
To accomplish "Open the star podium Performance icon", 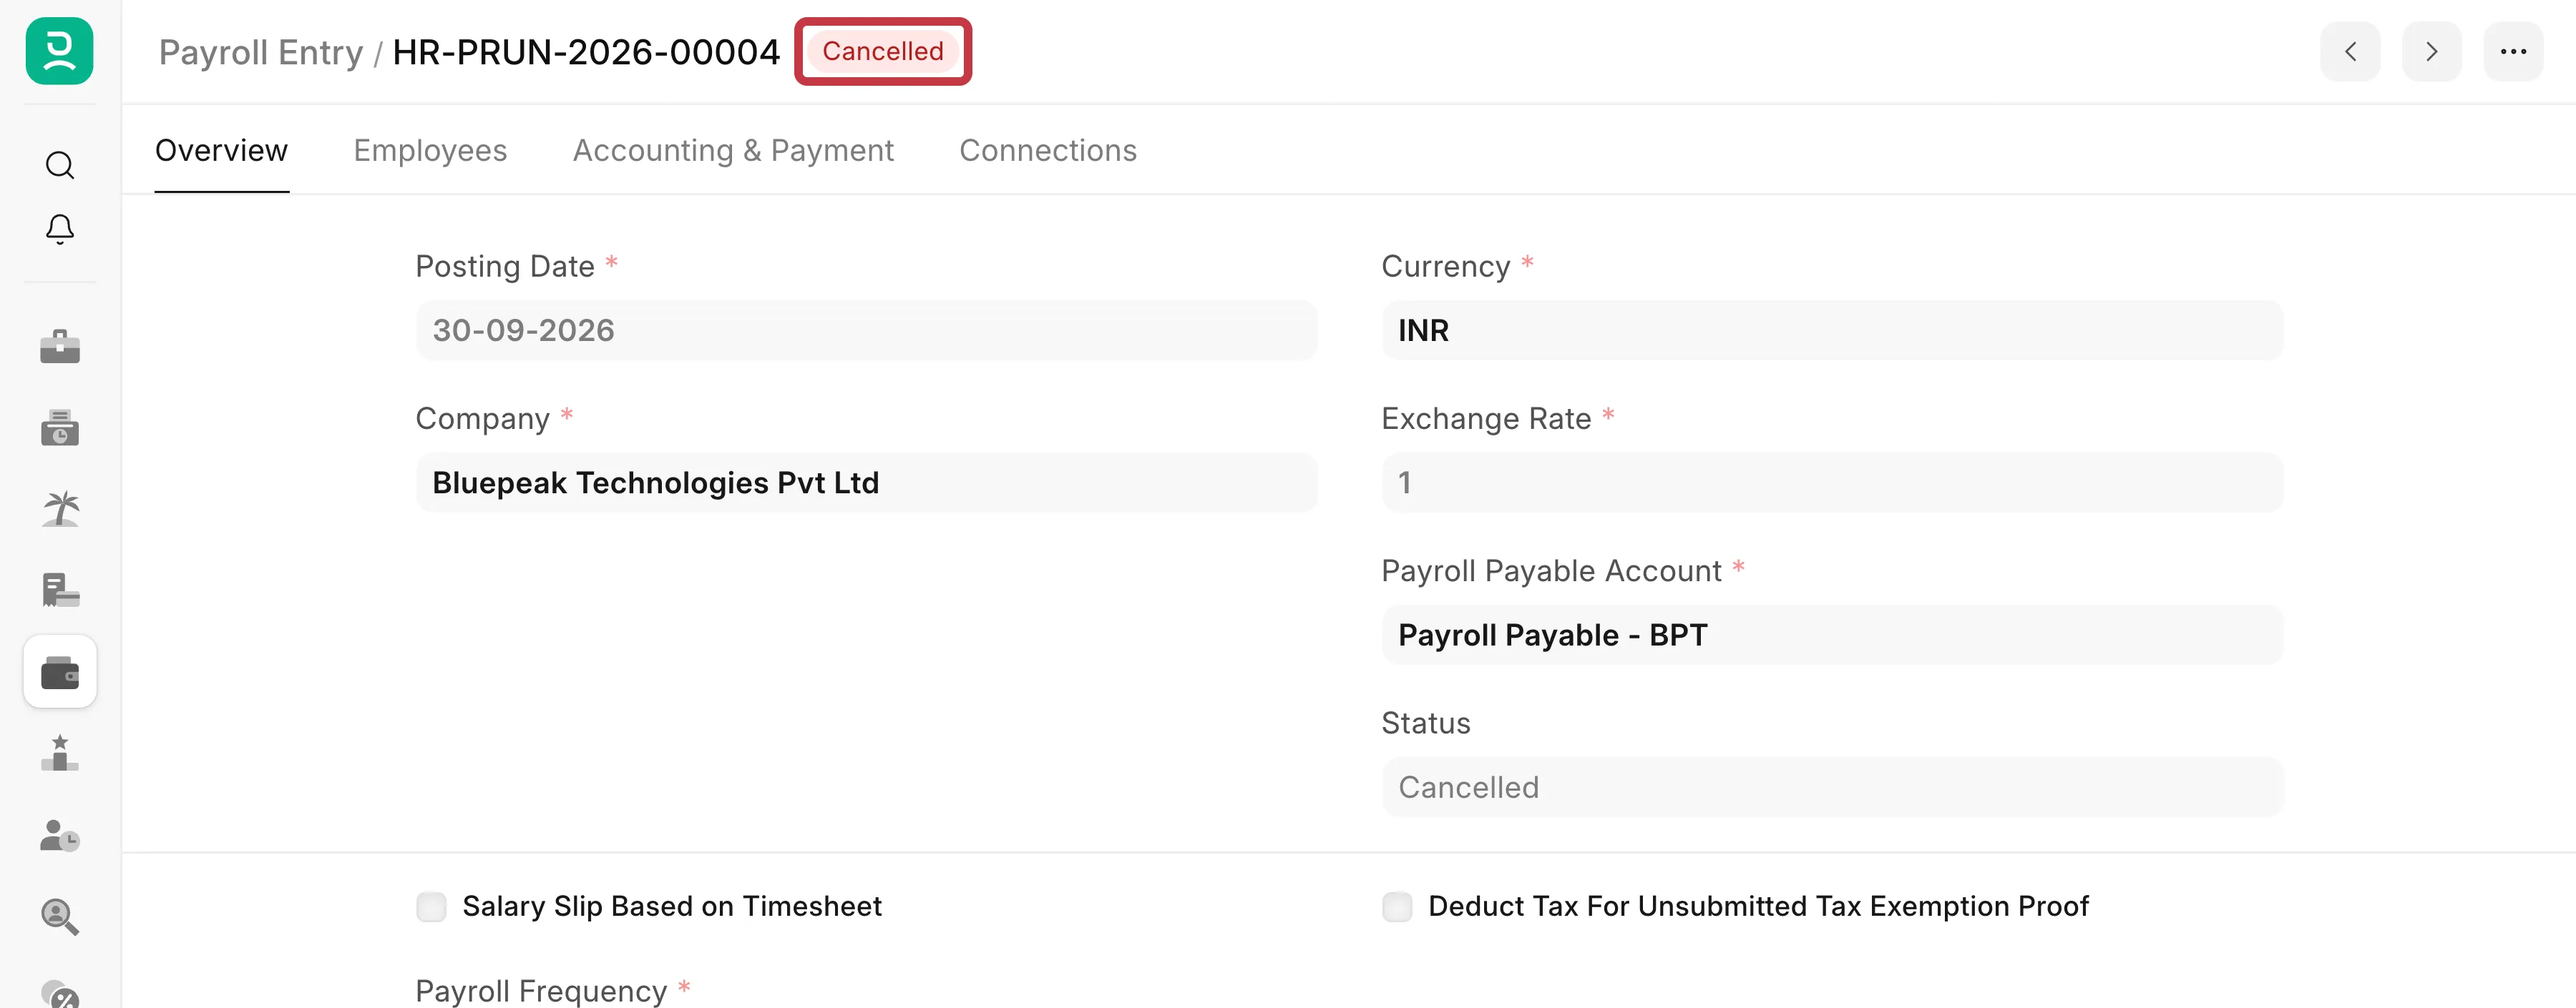I will (x=60, y=753).
